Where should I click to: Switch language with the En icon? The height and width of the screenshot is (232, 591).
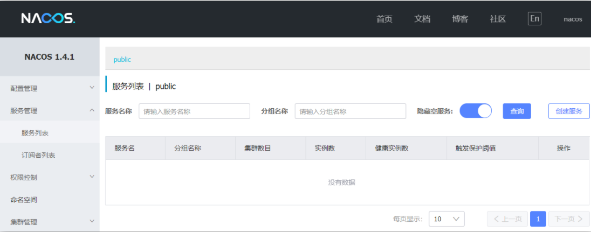pyautogui.click(x=534, y=19)
